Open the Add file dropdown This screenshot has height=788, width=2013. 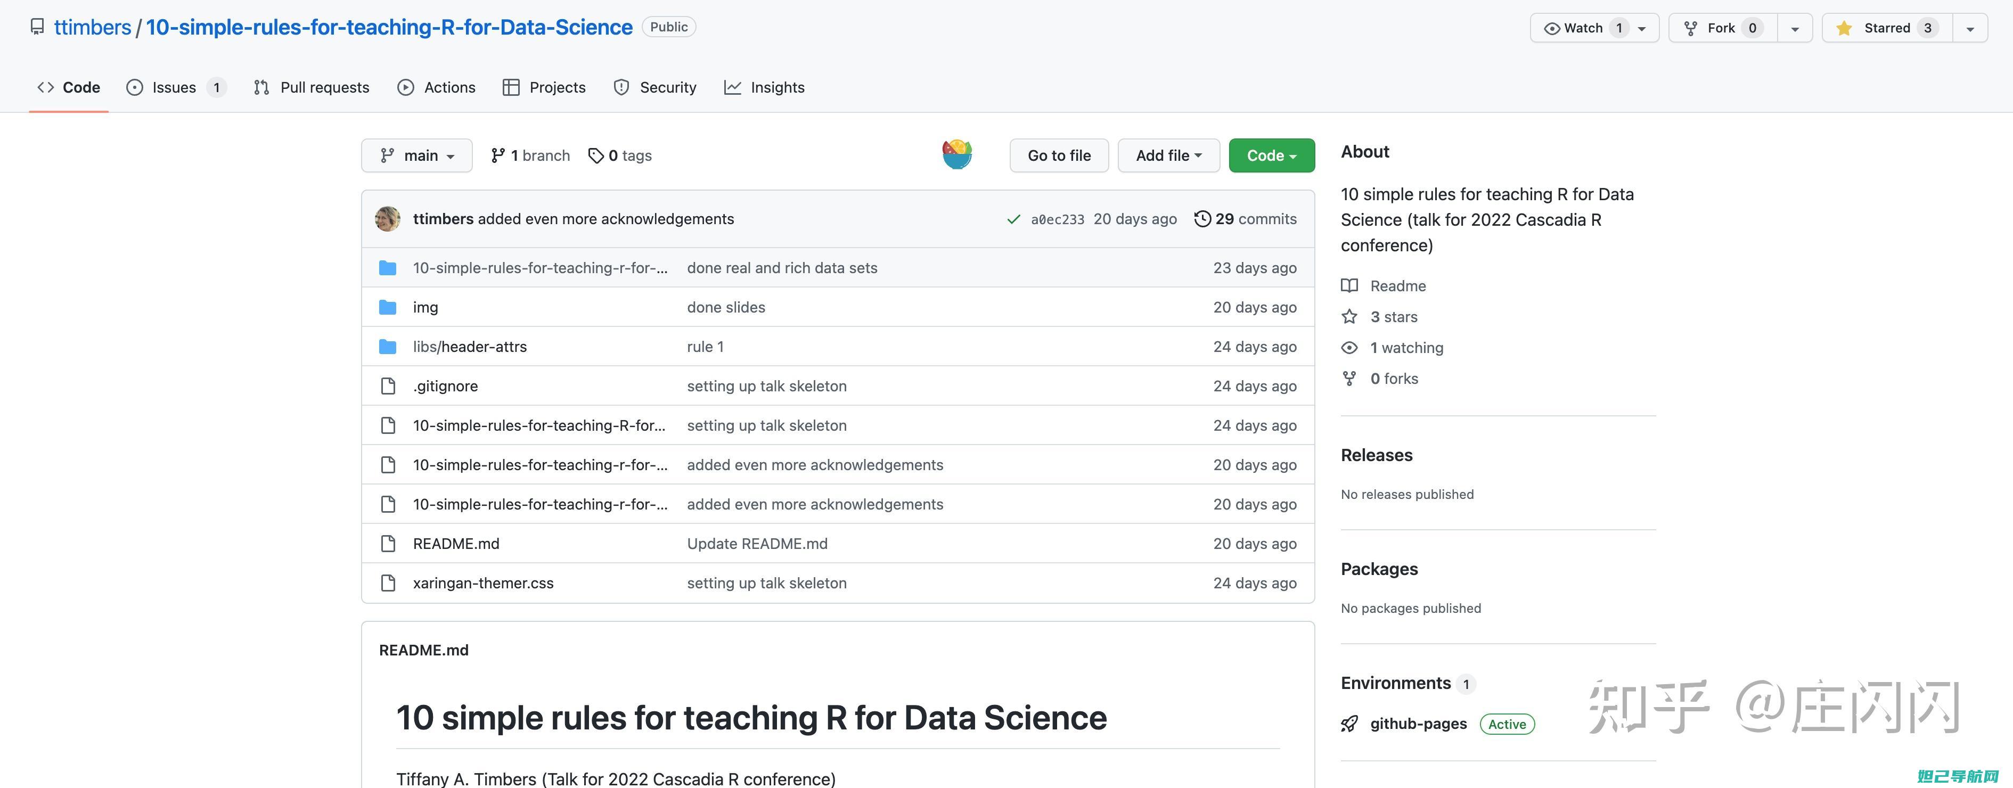tap(1168, 155)
